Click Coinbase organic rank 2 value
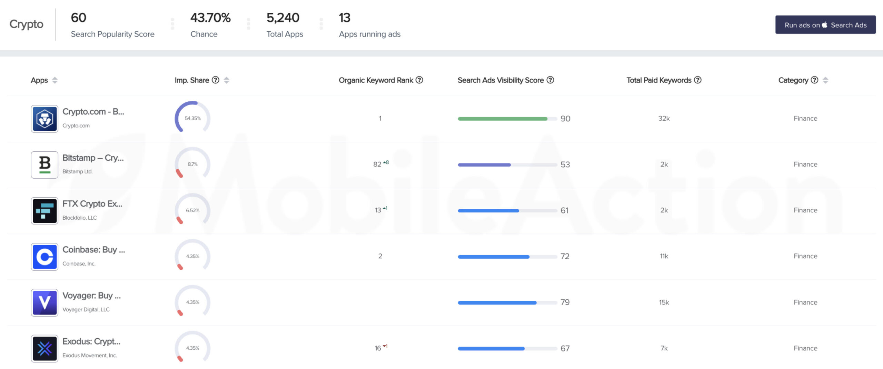Image resolution: width=883 pixels, height=369 pixels. (x=380, y=256)
